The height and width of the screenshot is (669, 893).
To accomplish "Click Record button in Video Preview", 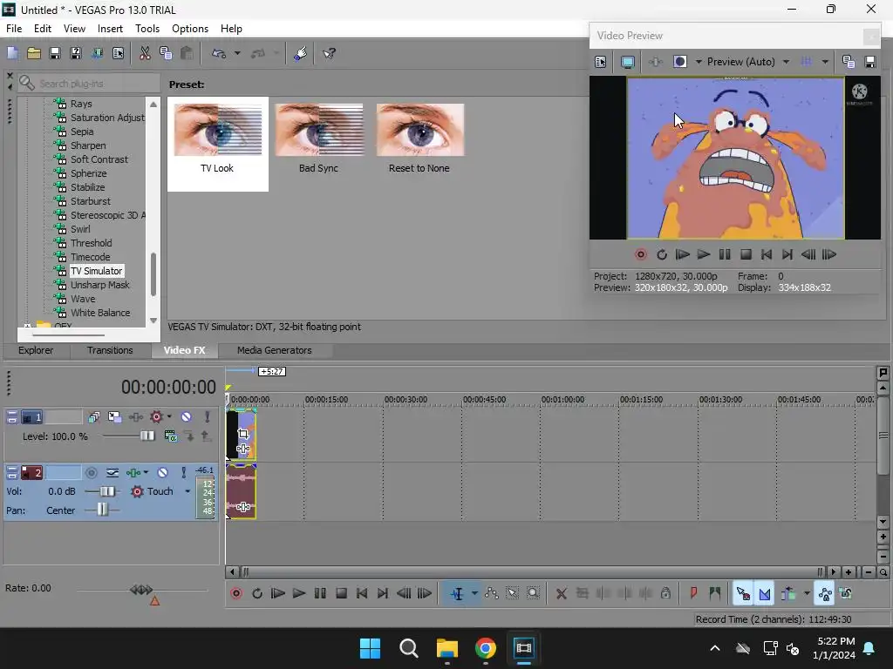I will click(x=641, y=254).
